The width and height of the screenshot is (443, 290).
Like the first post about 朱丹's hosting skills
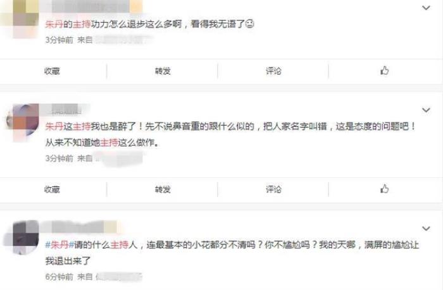[x=384, y=71]
